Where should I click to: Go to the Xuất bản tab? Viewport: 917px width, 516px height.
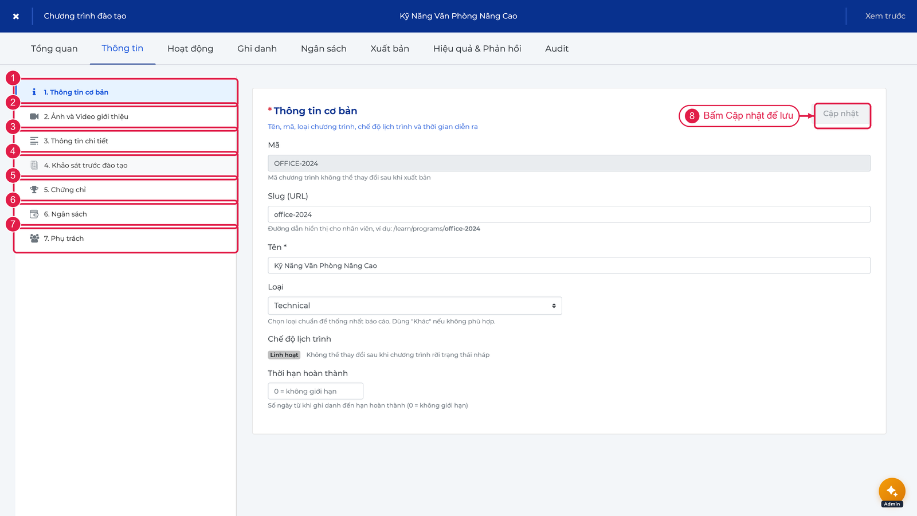(x=390, y=49)
